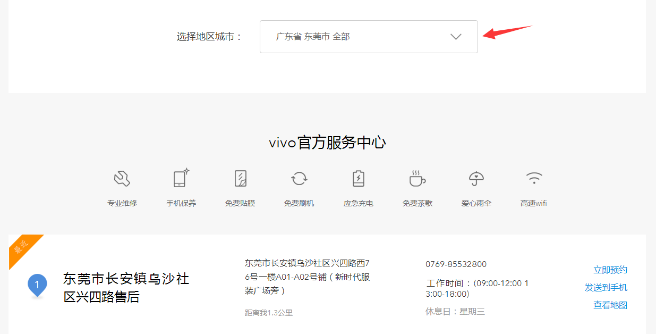Click the 立即预约 link

click(610, 270)
